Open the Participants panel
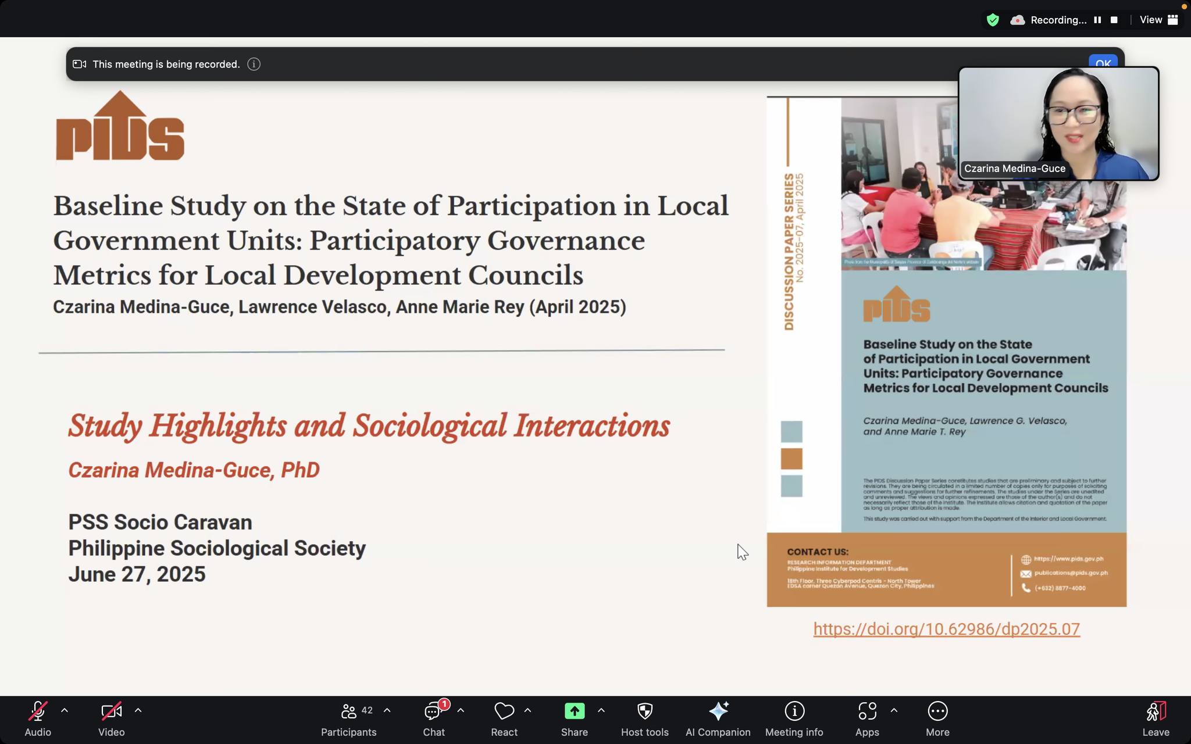Image resolution: width=1191 pixels, height=744 pixels. (x=348, y=720)
